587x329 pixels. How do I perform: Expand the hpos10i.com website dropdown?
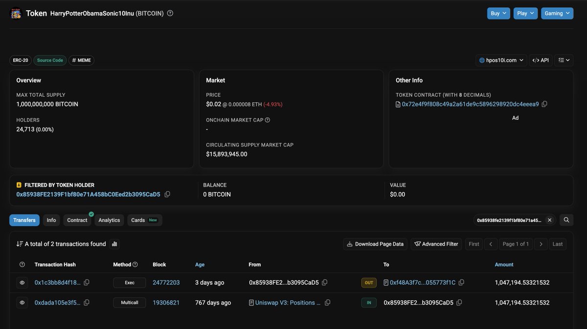pyautogui.click(x=501, y=60)
